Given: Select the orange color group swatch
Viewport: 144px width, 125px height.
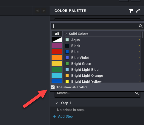Looking at the screenshot, I should 57,57.
